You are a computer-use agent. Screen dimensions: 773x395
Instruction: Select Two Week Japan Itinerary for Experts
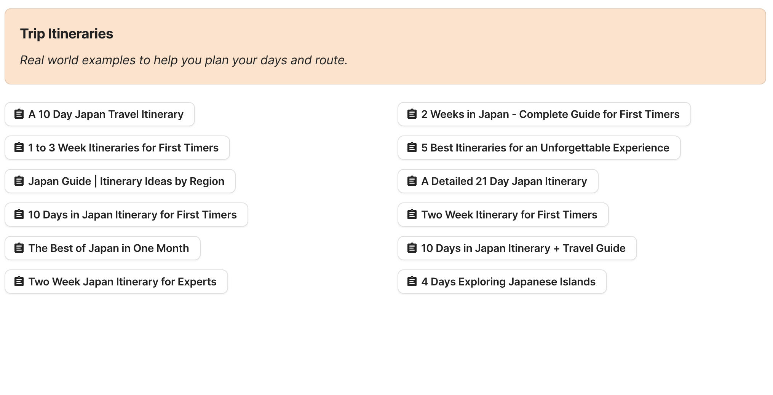[115, 281]
